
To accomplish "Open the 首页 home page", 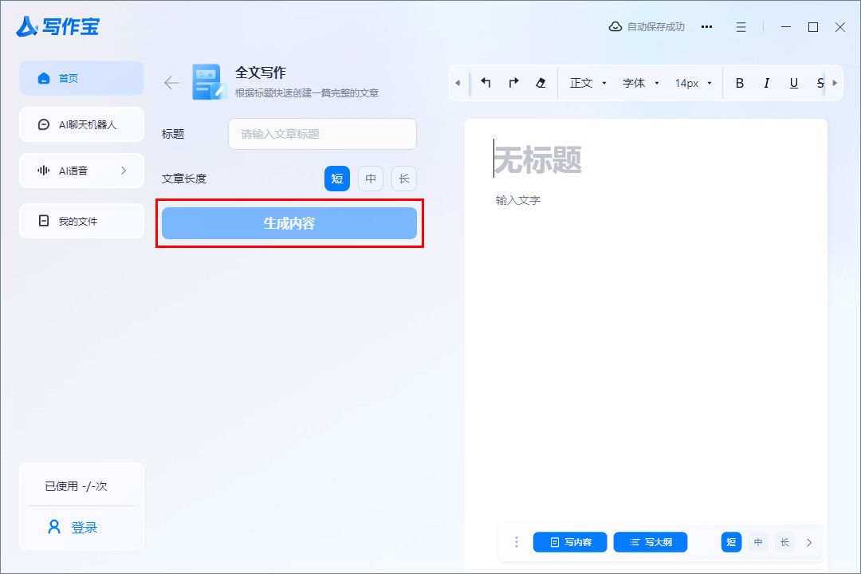I will [x=81, y=78].
